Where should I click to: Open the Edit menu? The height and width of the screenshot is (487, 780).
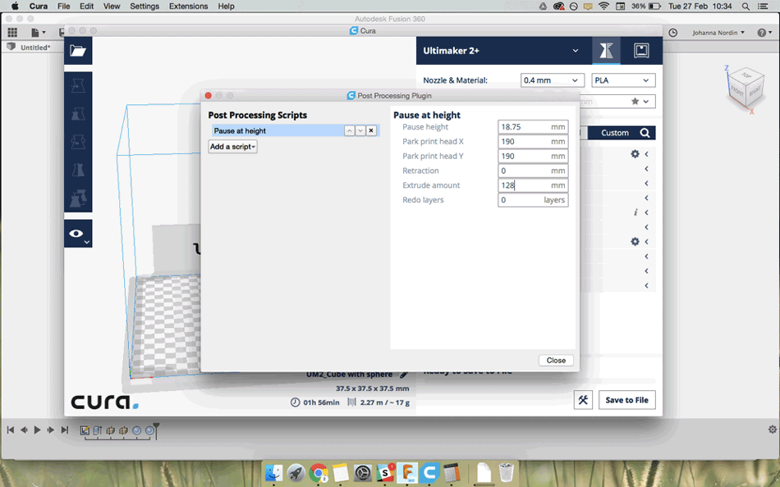point(86,6)
